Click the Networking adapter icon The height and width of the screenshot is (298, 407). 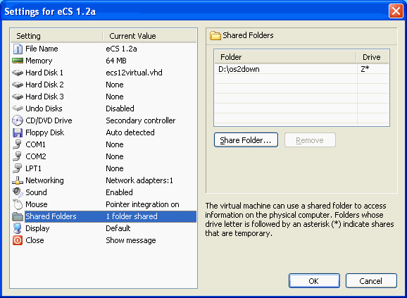coord(18,180)
